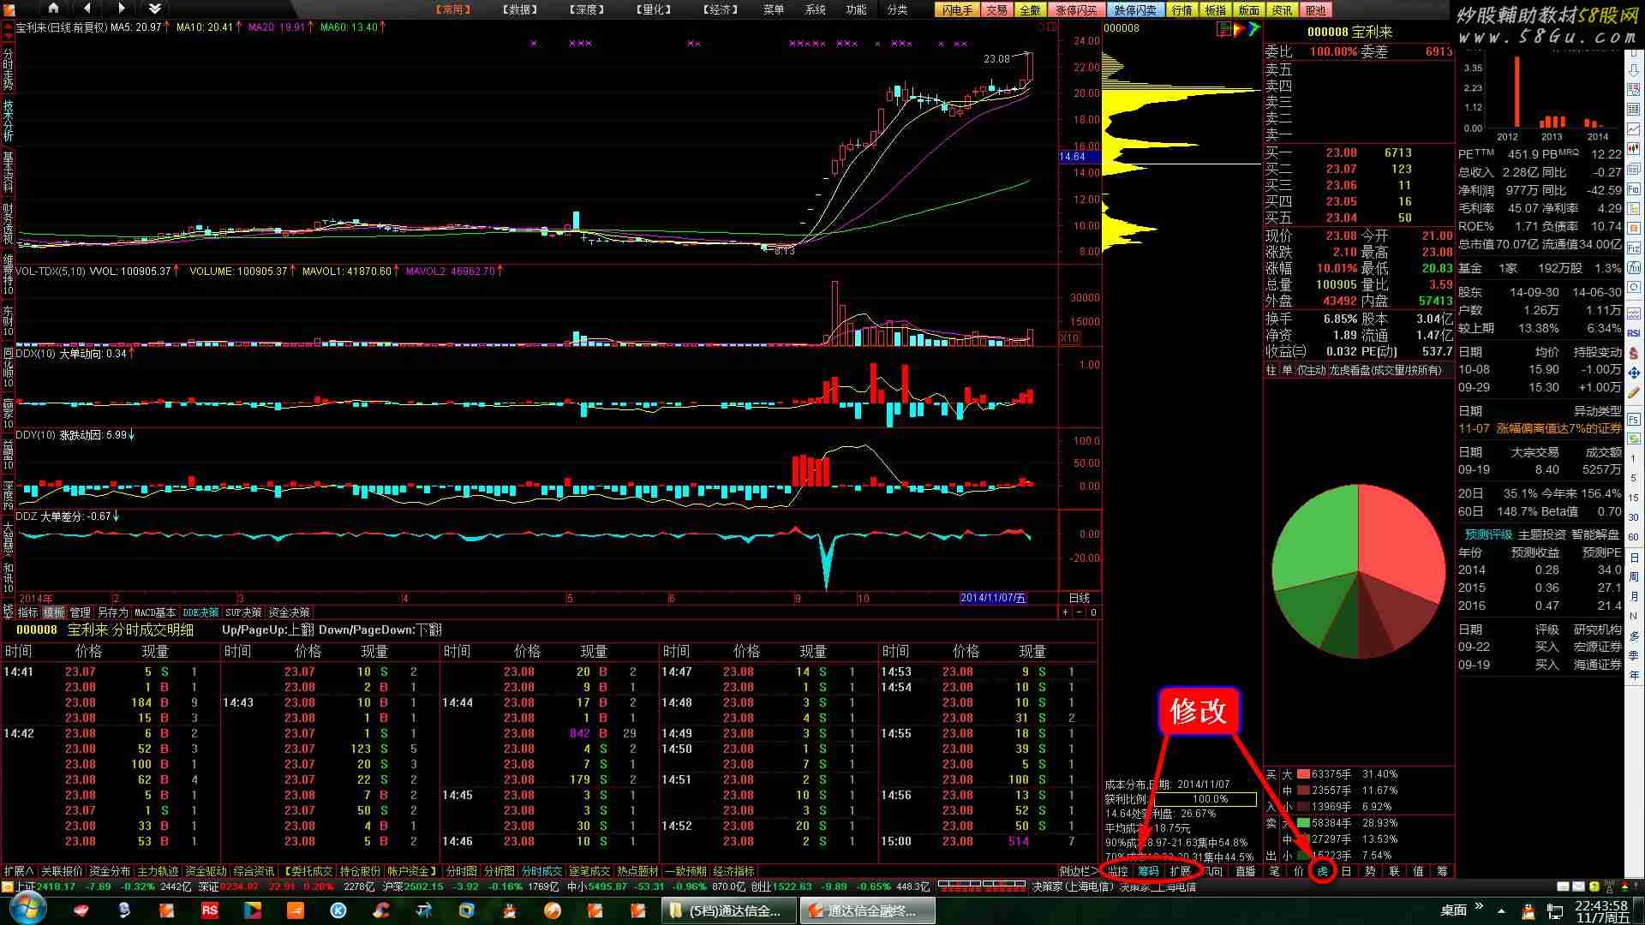This screenshot has width=1645, height=925.
Task: Switch to the 监控 side panel tab
Action: pos(1118,871)
